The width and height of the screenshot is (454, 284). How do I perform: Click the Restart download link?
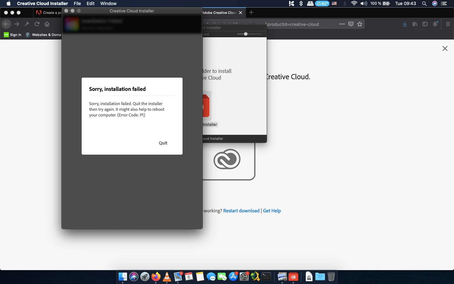tap(241, 211)
